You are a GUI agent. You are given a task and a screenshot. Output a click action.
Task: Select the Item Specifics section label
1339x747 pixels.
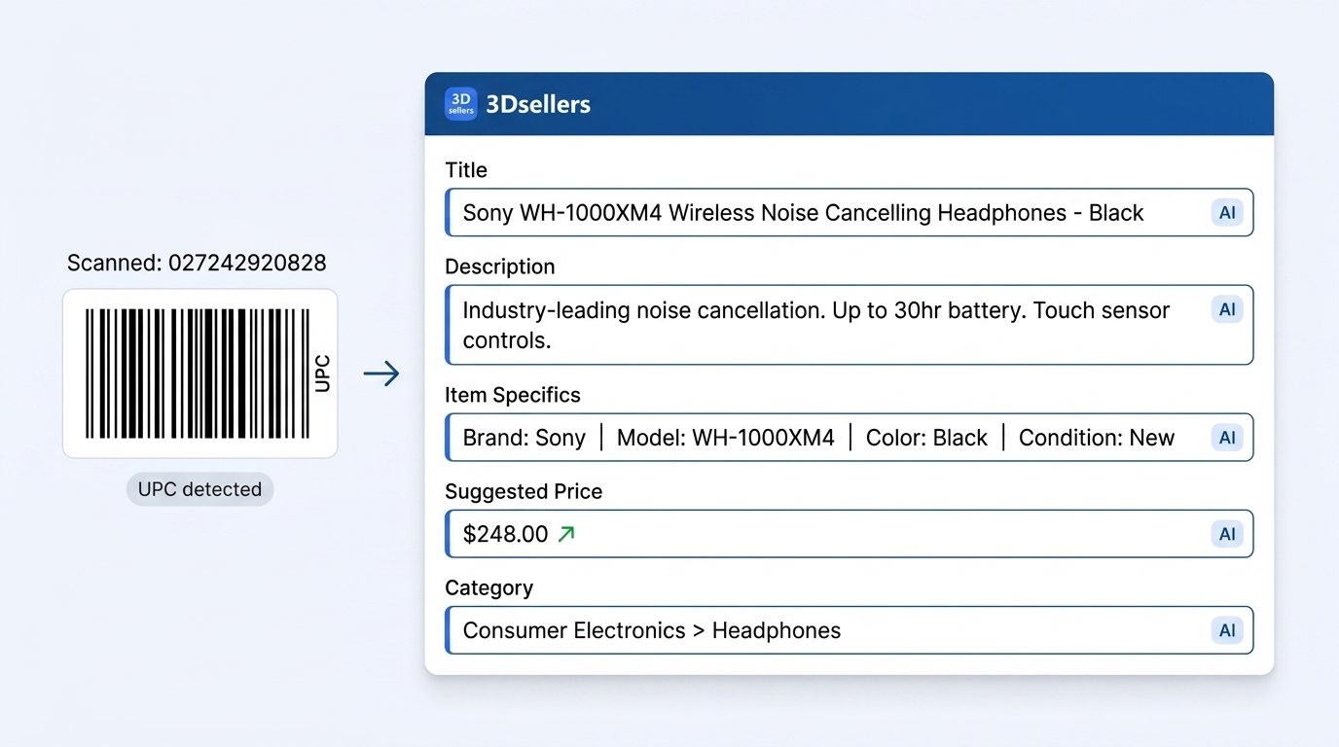[x=513, y=395]
